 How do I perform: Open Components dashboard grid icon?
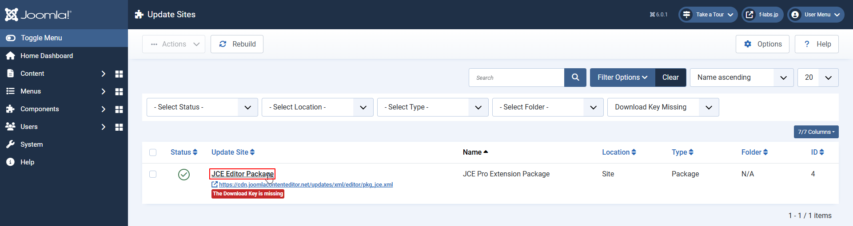coord(119,109)
